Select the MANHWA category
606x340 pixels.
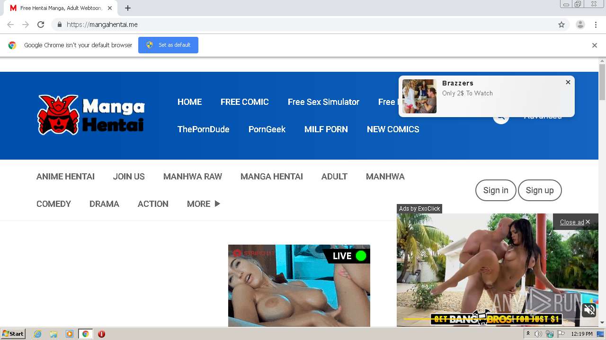click(x=385, y=177)
